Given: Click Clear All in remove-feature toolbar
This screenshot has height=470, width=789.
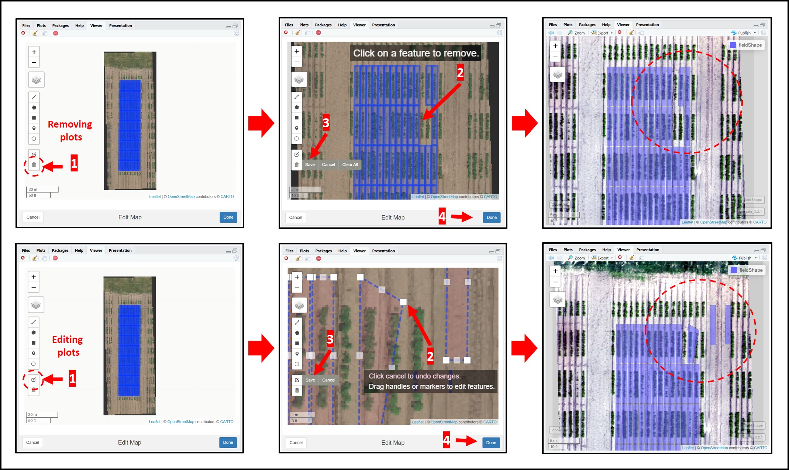Looking at the screenshot, I should (x=350, y=165).
